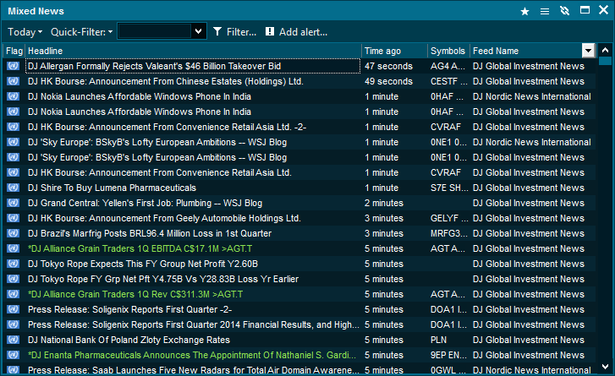Open Tokyo Rope FY Grp Net Pft headline
The width and height of the screenshot is (615, 376).
(x=163, y=279)
